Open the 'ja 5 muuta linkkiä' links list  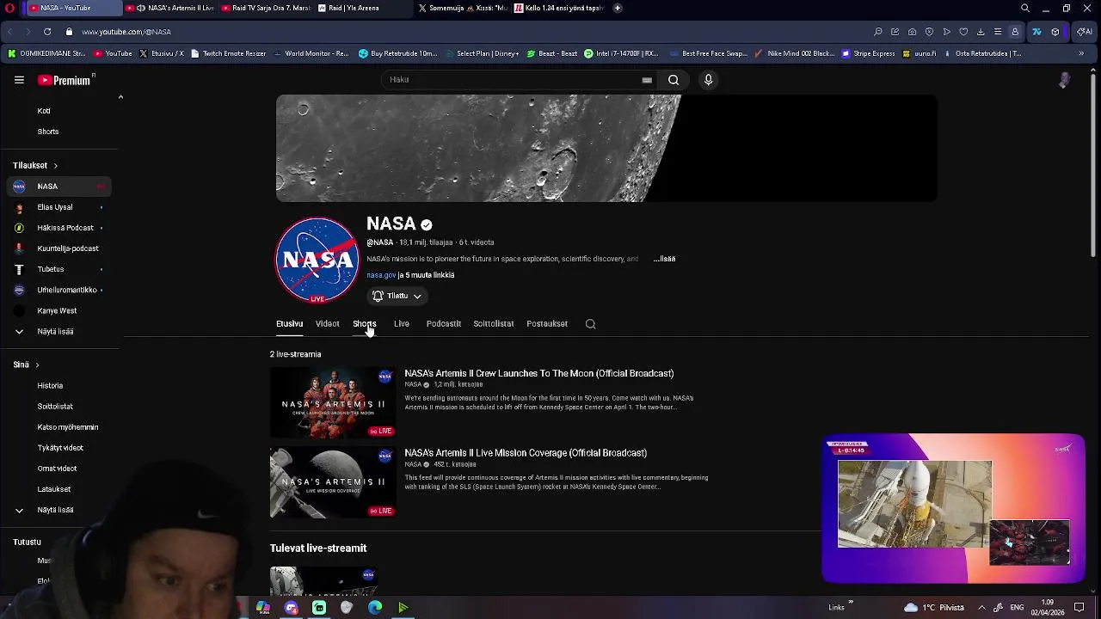click(427, 275)
